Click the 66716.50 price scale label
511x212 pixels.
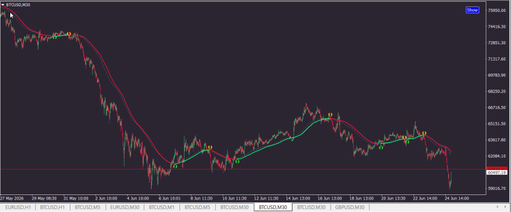coord(497,108)
